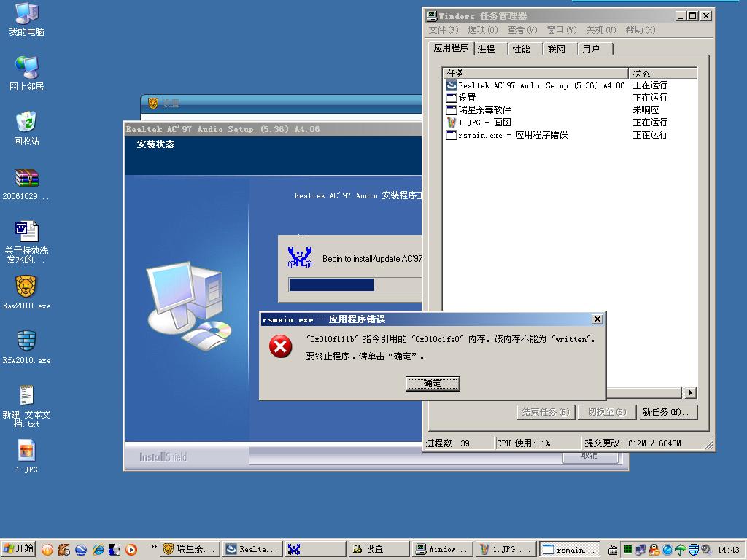
Task: Click the Realtek crab icon in progress box
Action: (x=300, y=257)
